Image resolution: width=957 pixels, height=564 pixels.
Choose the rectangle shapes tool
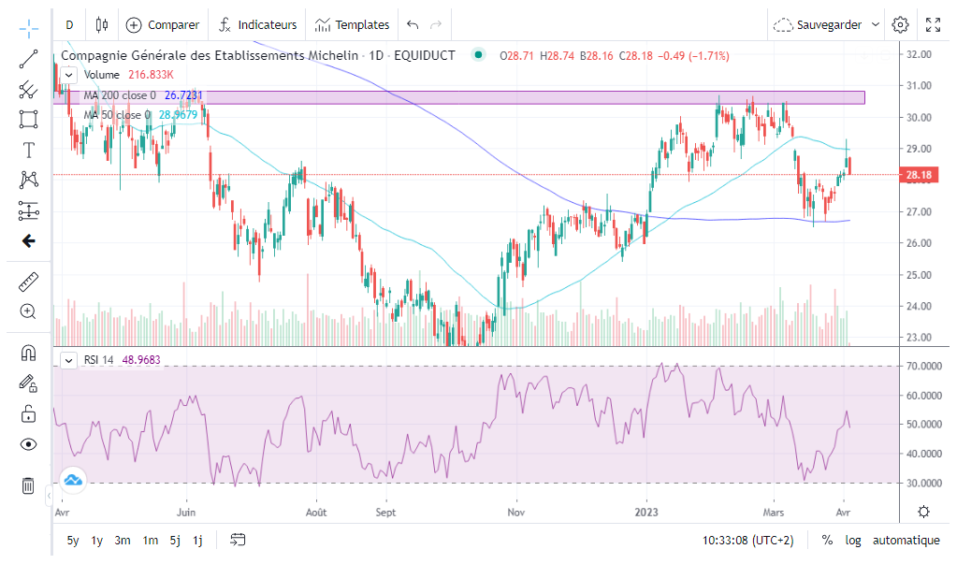[x=28, y=120]
